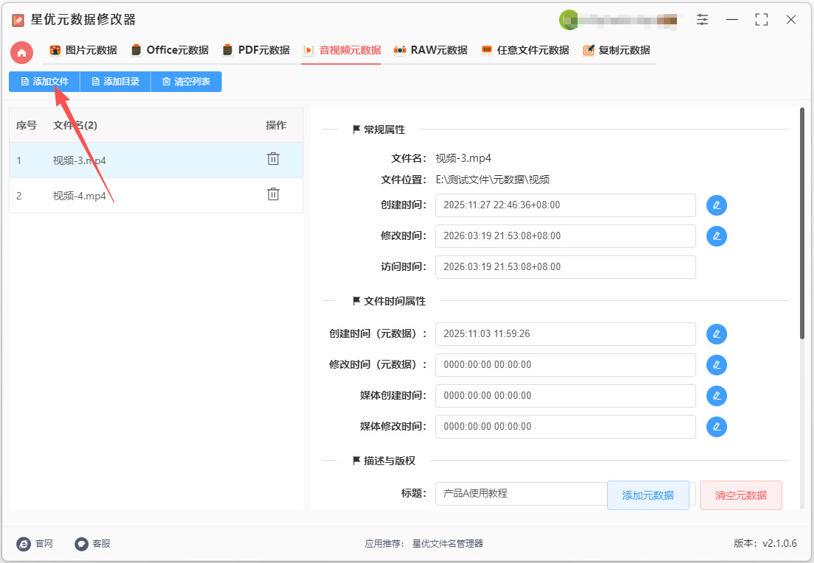814x563 pixels.
Task: Clear the list with 清空列表
Action: click(186, 82)
